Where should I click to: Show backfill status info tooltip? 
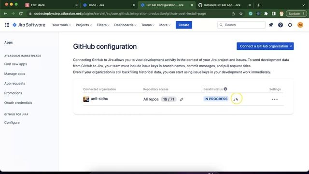[x=225, y=89]
